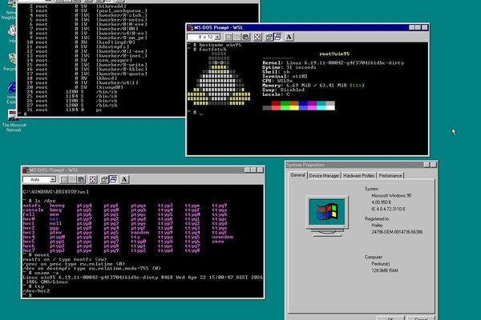Click the Copy icon in the 'ls /dev' window
Screen dimensions: 481x320
click(x=73, y=179)
